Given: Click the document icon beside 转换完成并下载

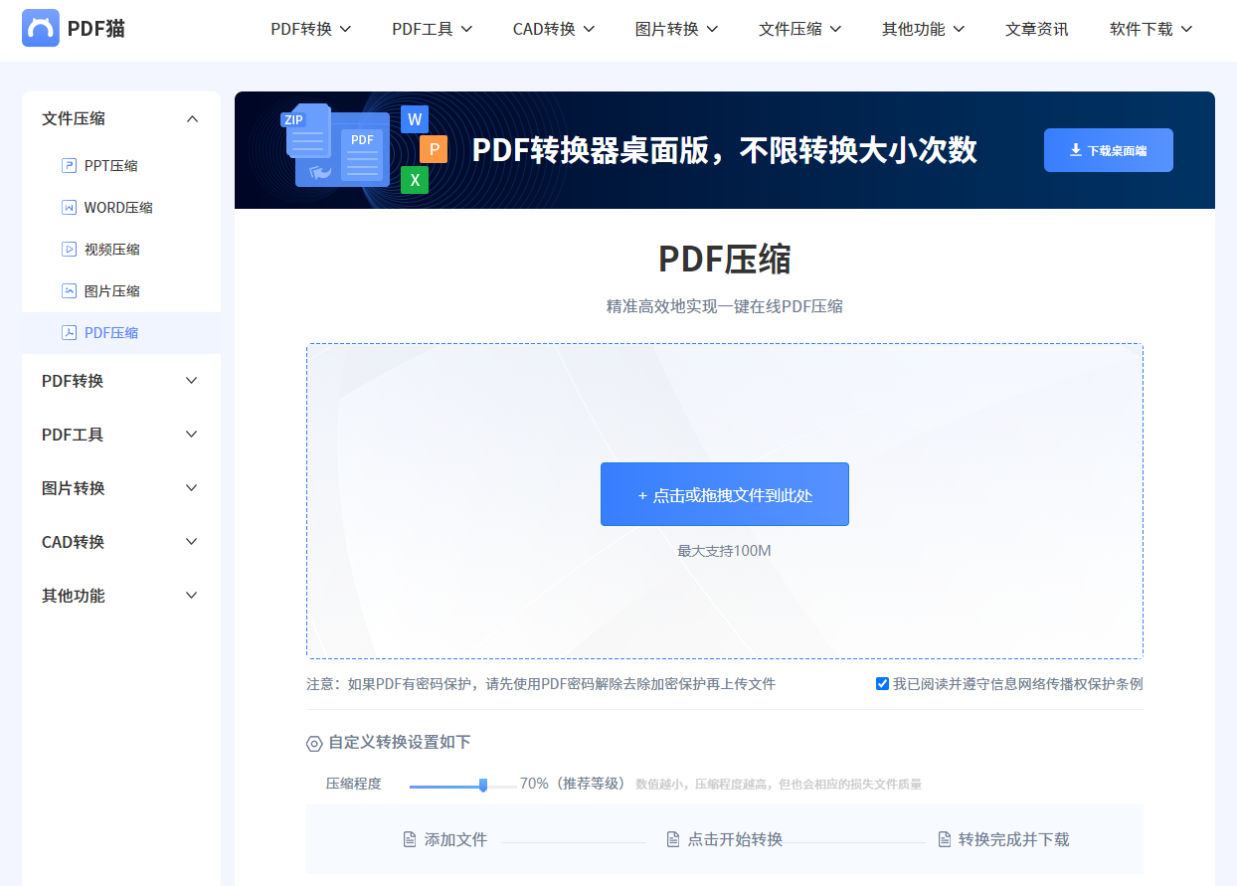Looking at the screenshot, I should click(x=945, y=840).
